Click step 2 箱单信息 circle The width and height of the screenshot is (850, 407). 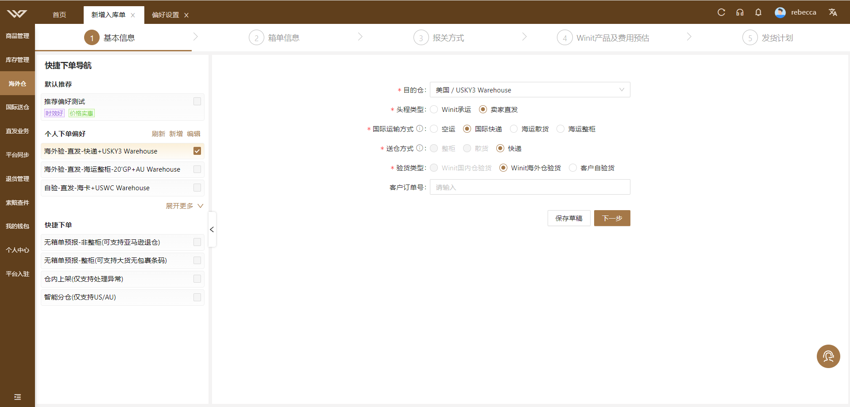256,38
